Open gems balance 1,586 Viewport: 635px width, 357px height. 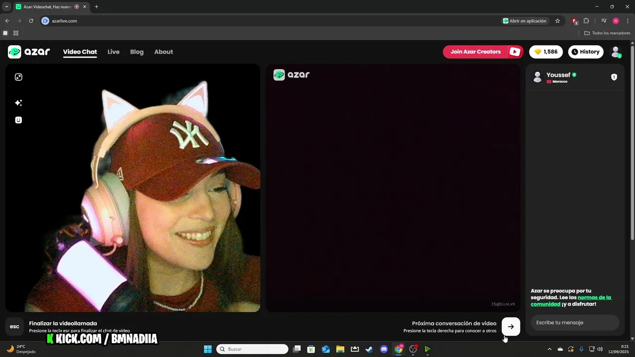tap(546, 52)
